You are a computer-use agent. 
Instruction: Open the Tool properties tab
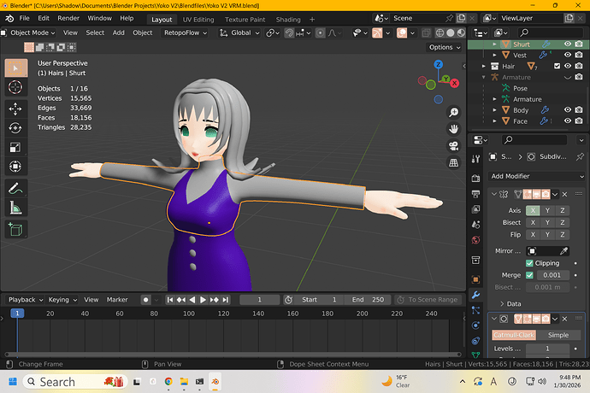tap(476, 159)
